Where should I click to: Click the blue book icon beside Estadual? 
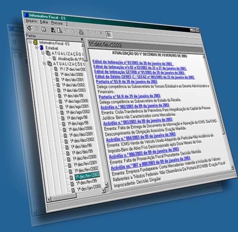click(41, 48)
